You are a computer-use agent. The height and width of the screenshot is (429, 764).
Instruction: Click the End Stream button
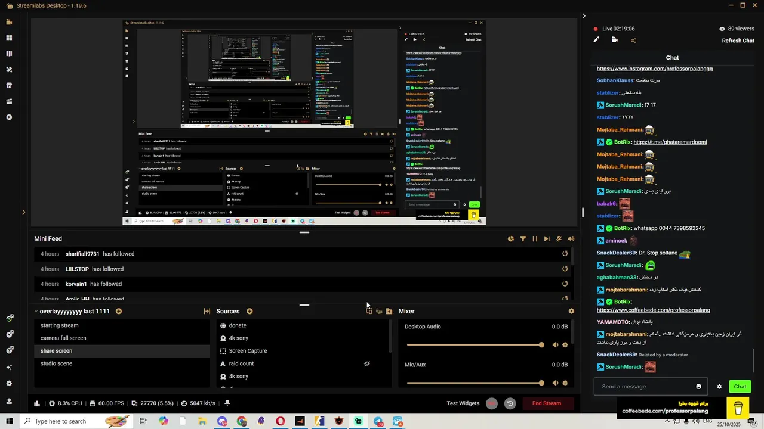(547, 403)
